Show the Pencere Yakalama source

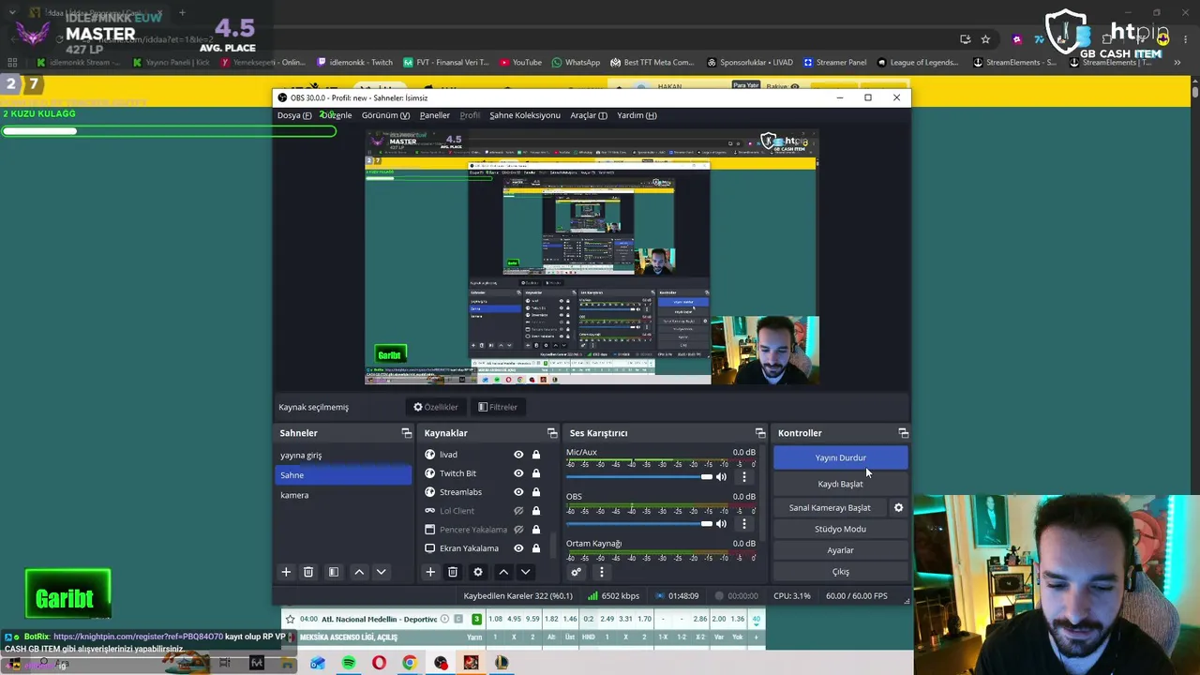pos(518,530)
